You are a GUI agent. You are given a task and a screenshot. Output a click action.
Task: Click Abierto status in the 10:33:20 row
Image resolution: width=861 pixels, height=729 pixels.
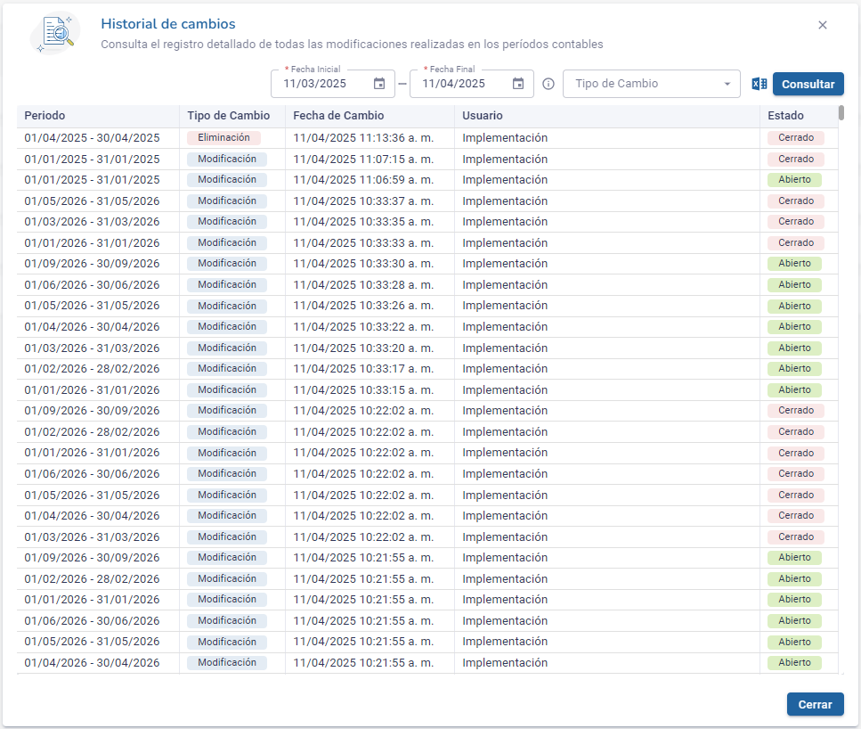point(794,348)
